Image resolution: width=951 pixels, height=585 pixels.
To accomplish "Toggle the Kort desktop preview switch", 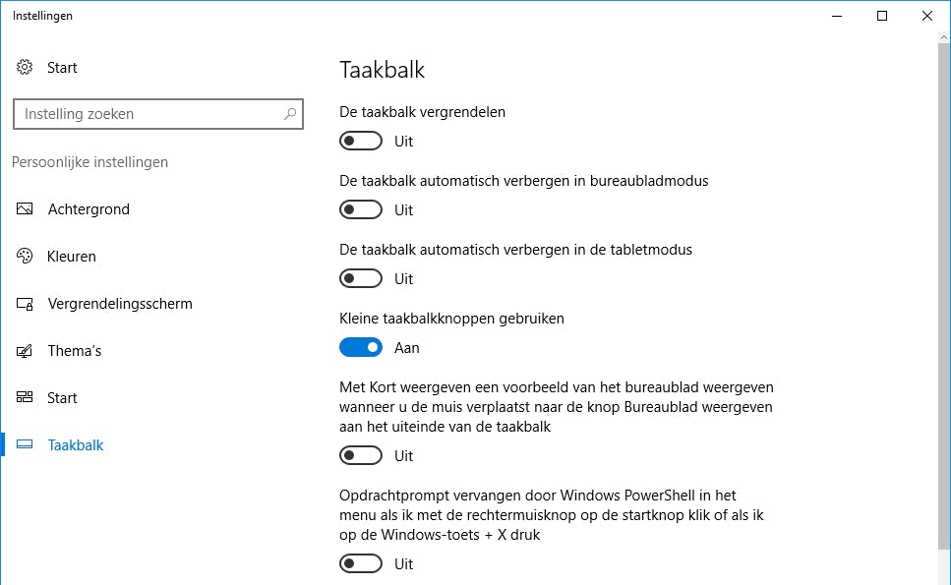I will pos(361,456).
